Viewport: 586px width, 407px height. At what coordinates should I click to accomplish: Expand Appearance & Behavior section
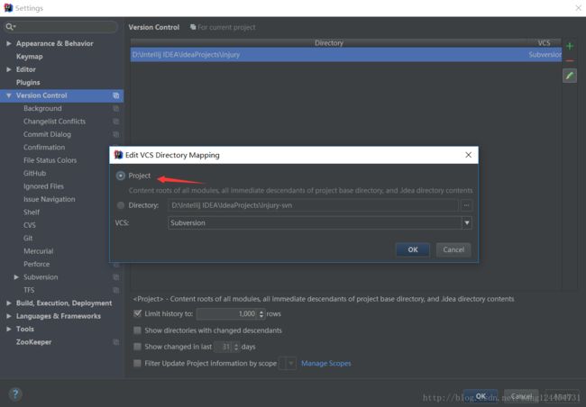[9, 43]
